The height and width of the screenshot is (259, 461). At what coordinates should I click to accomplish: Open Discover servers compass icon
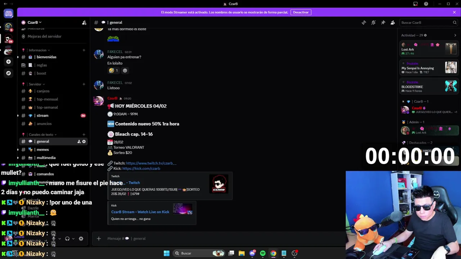[x=8, y=73]
